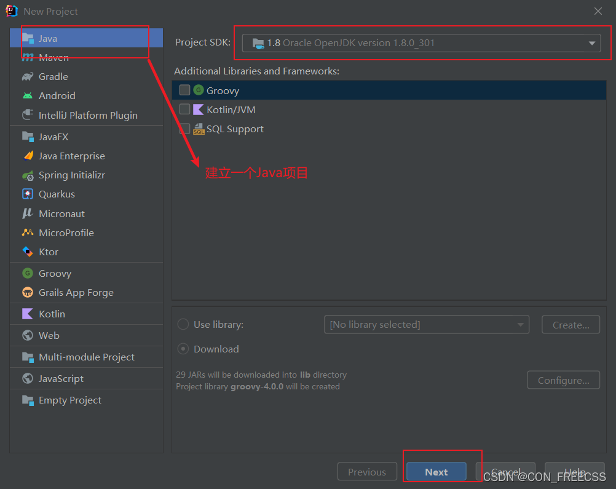Click the Java Enterprise label

71,156
